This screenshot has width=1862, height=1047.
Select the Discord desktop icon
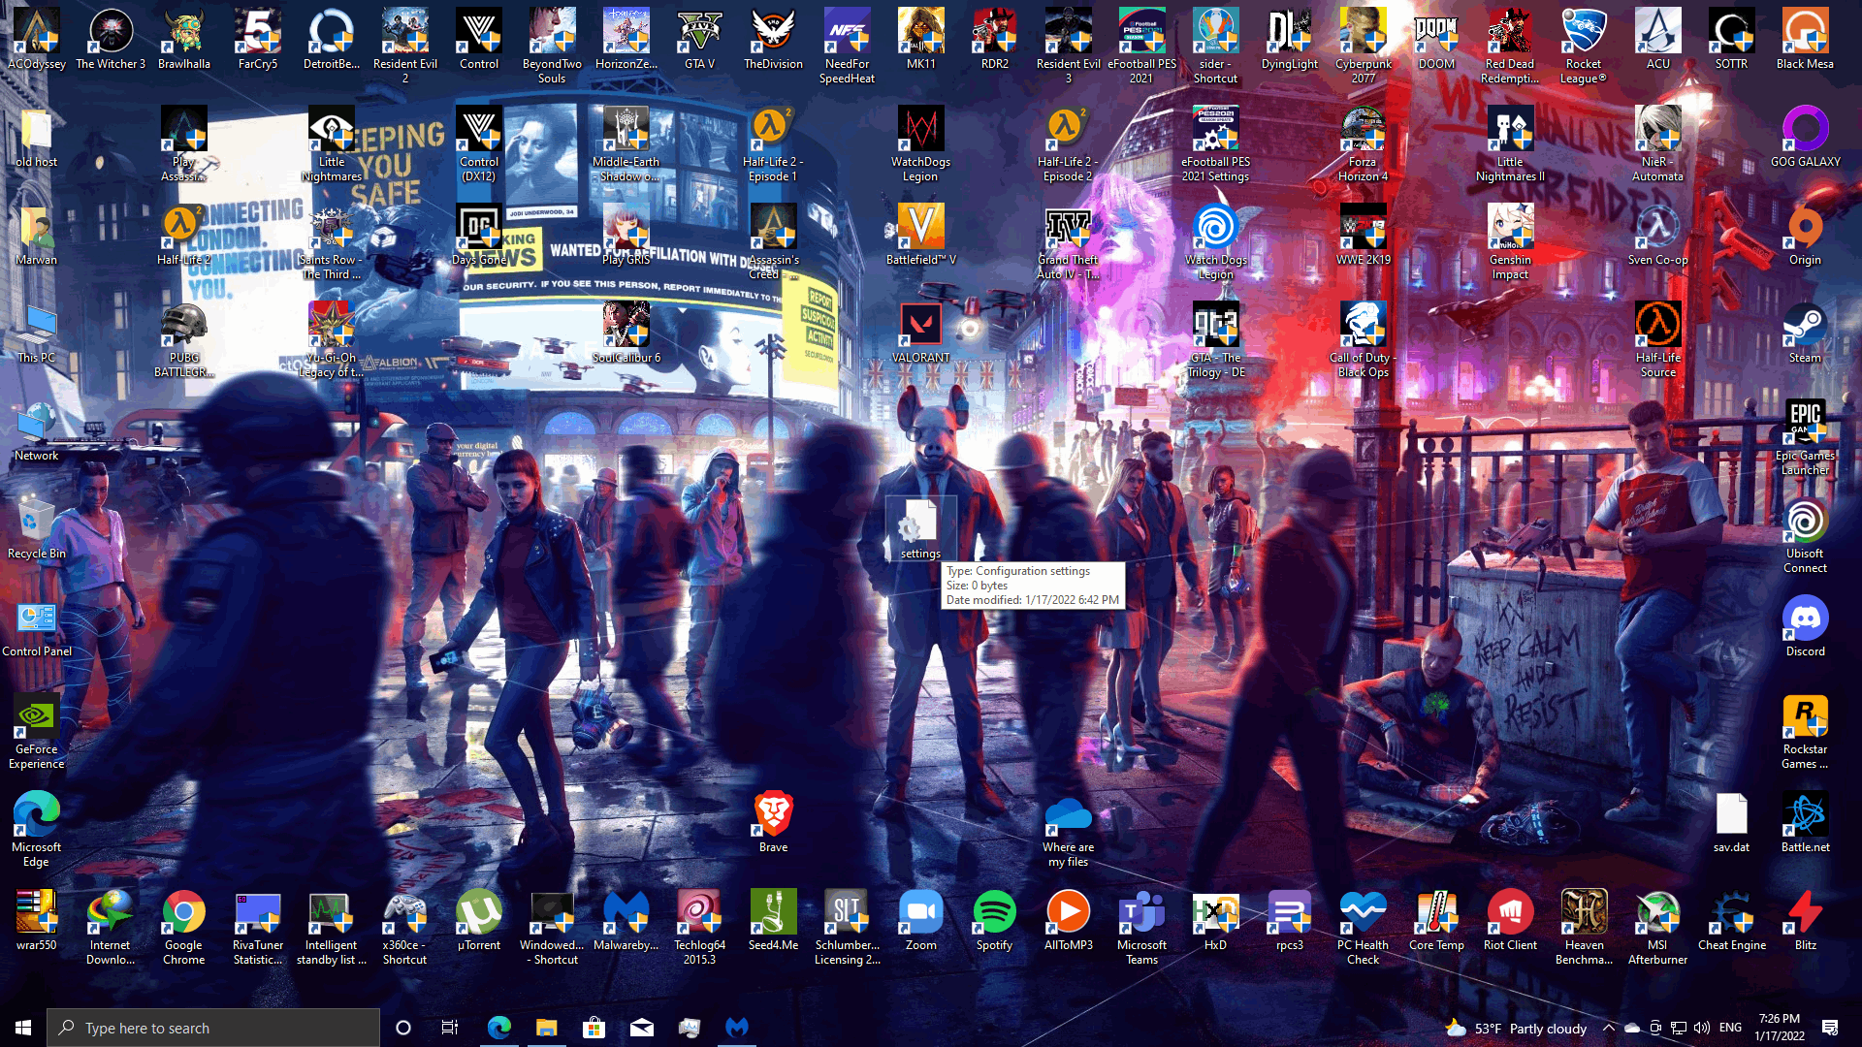(x=1805, y=626)
